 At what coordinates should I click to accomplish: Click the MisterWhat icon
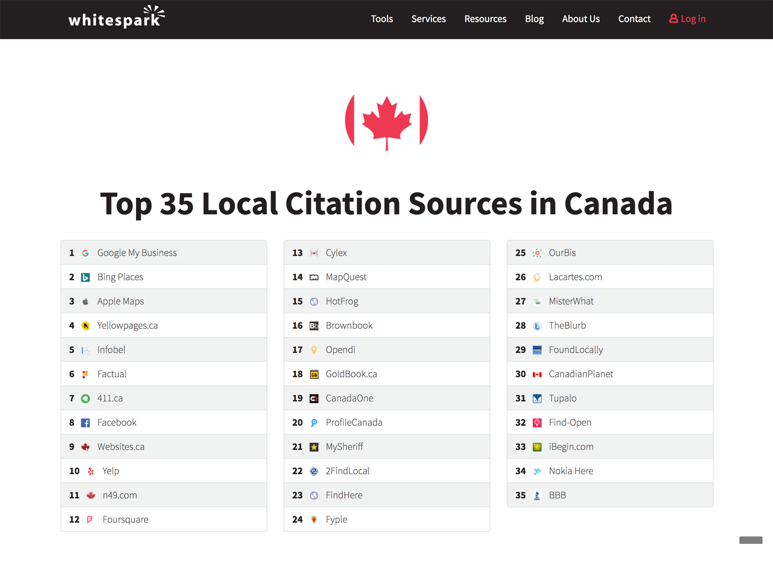coord(537,302)
